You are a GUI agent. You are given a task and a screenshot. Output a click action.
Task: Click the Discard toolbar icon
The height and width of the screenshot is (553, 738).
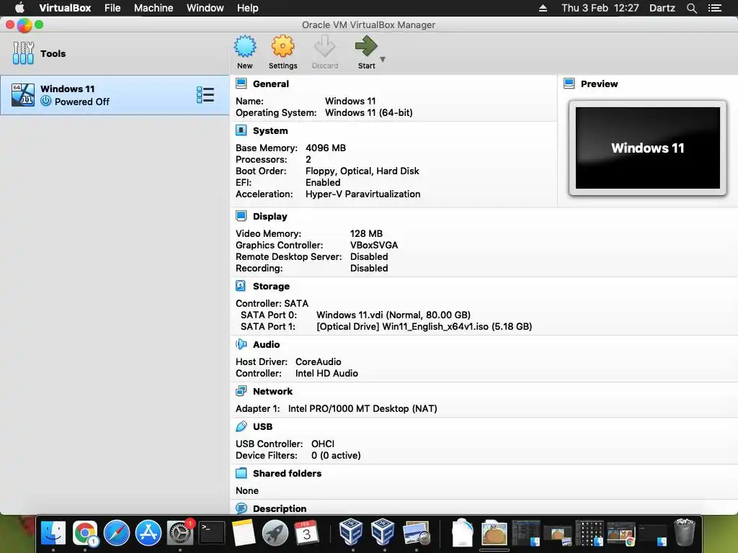(x=325, y=47)
